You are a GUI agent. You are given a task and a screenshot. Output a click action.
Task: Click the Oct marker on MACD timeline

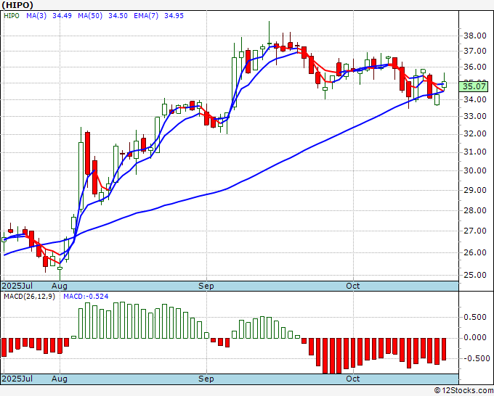click(x=352, y=379)
